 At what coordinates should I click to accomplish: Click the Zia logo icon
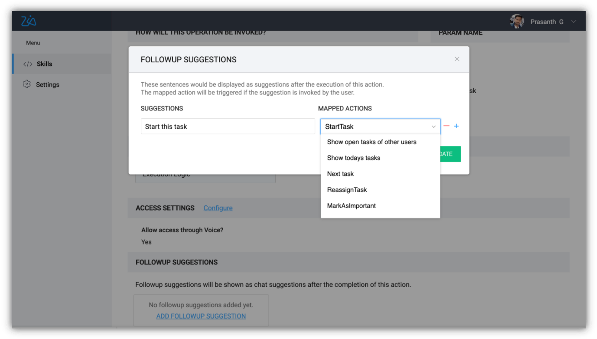[29, 21]
